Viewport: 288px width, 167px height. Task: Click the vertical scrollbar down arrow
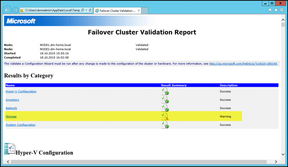point(283,154)
